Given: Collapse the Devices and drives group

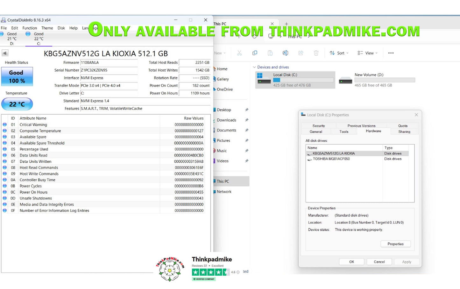Looking at the screenshot, I should coord(254,67).
